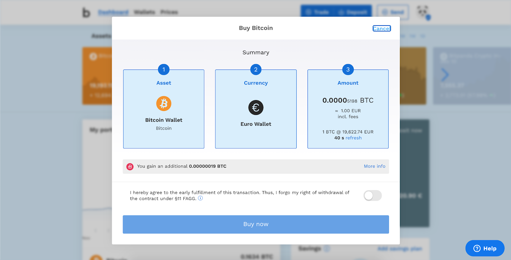The width and height of the screenshot is (511, 260).
Task: Select the Asset step card
Action: (x=164, y=109)
